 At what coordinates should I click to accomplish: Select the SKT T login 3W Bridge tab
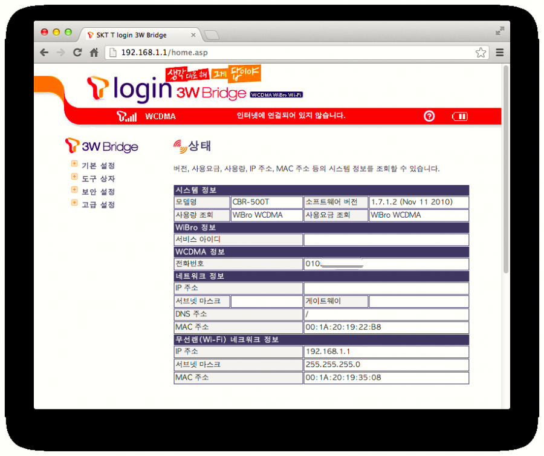[x=139, y=35]
